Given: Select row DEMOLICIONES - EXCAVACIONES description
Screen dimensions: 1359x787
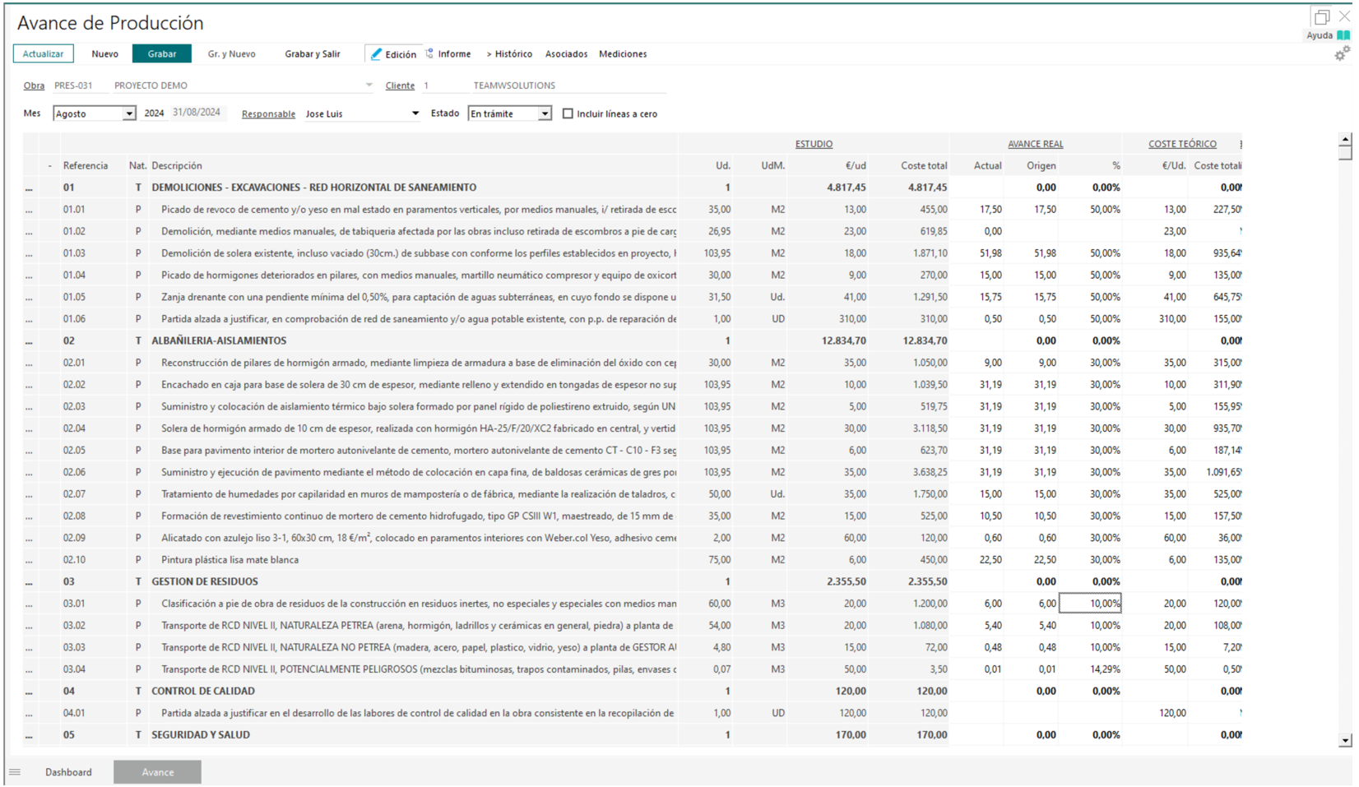Looking at the screenshot, I should coord(313,187).
